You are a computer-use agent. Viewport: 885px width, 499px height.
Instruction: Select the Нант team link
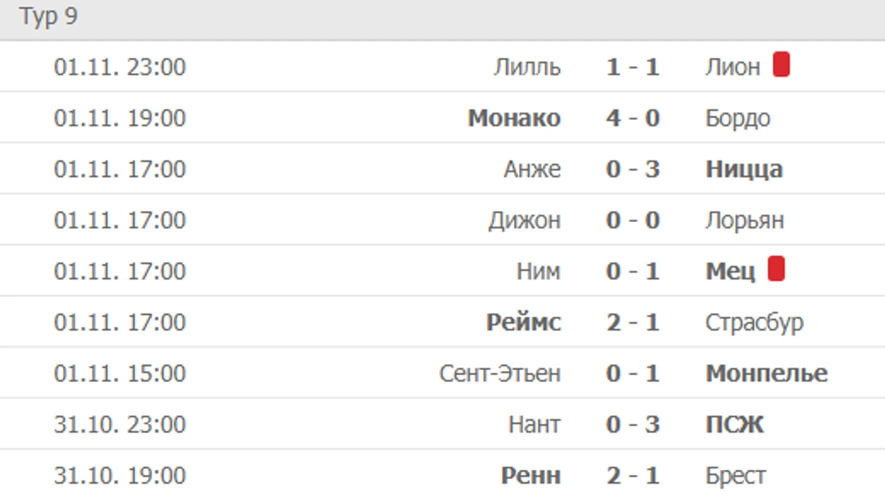click(534, 424)
